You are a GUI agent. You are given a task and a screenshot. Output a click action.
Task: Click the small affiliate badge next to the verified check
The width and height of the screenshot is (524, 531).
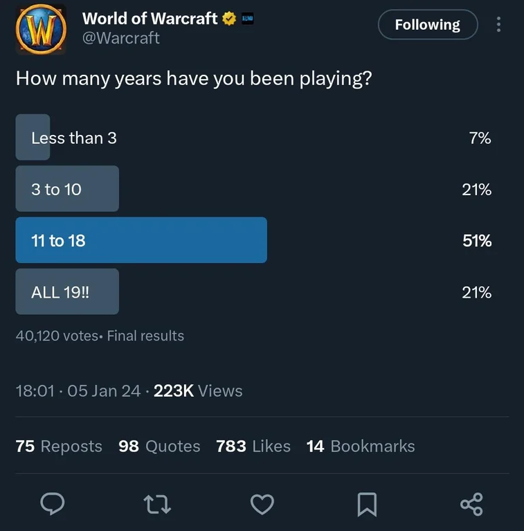(247, 19)
